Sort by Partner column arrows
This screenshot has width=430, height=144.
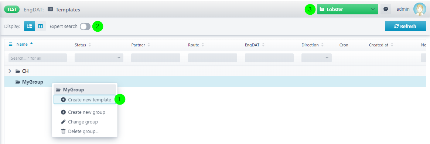pyautogui.click(x=149, y=45)
